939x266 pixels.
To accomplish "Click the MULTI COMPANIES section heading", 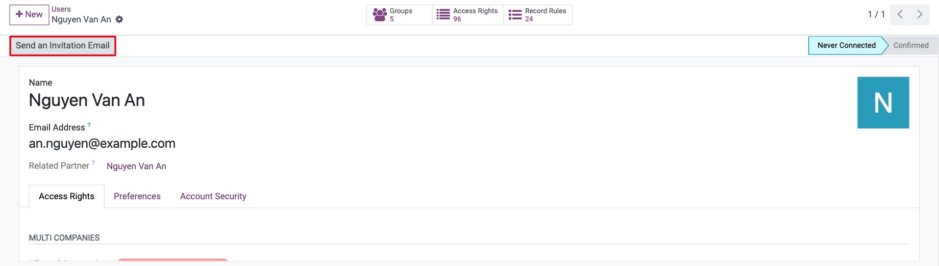I will coord(64,238).
